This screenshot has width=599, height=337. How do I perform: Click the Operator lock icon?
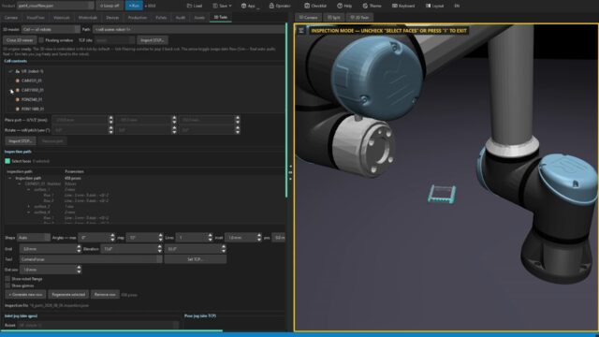(x=271, y=6)
